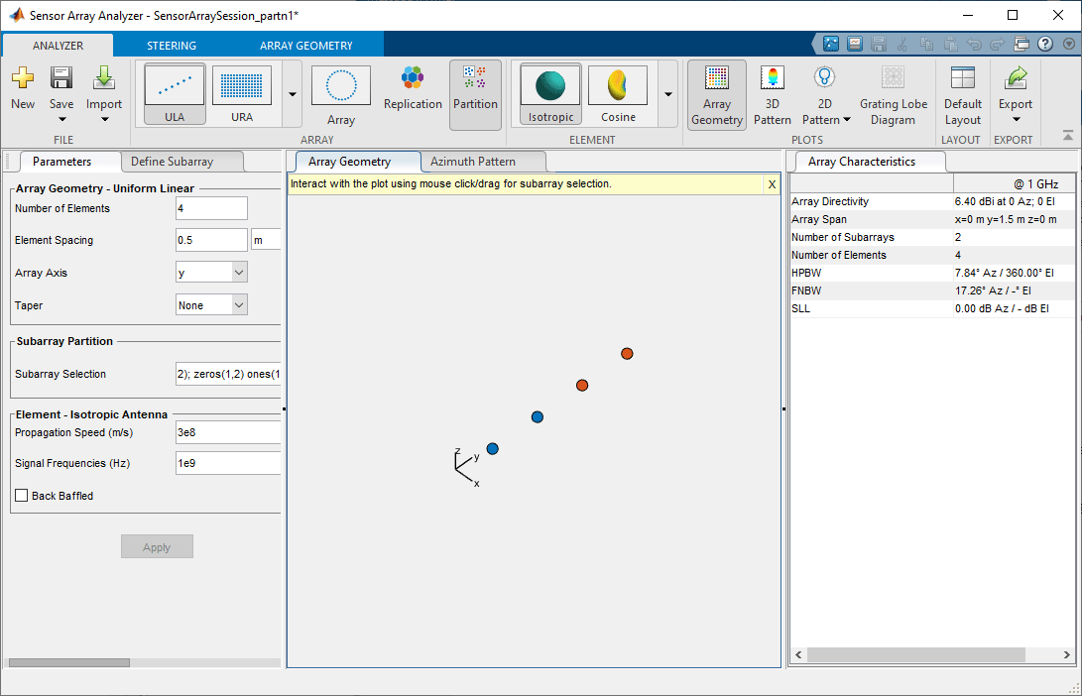Expand the array type gallery
The width and height of the screenshot is (1082, 696).
click(293, 94)
